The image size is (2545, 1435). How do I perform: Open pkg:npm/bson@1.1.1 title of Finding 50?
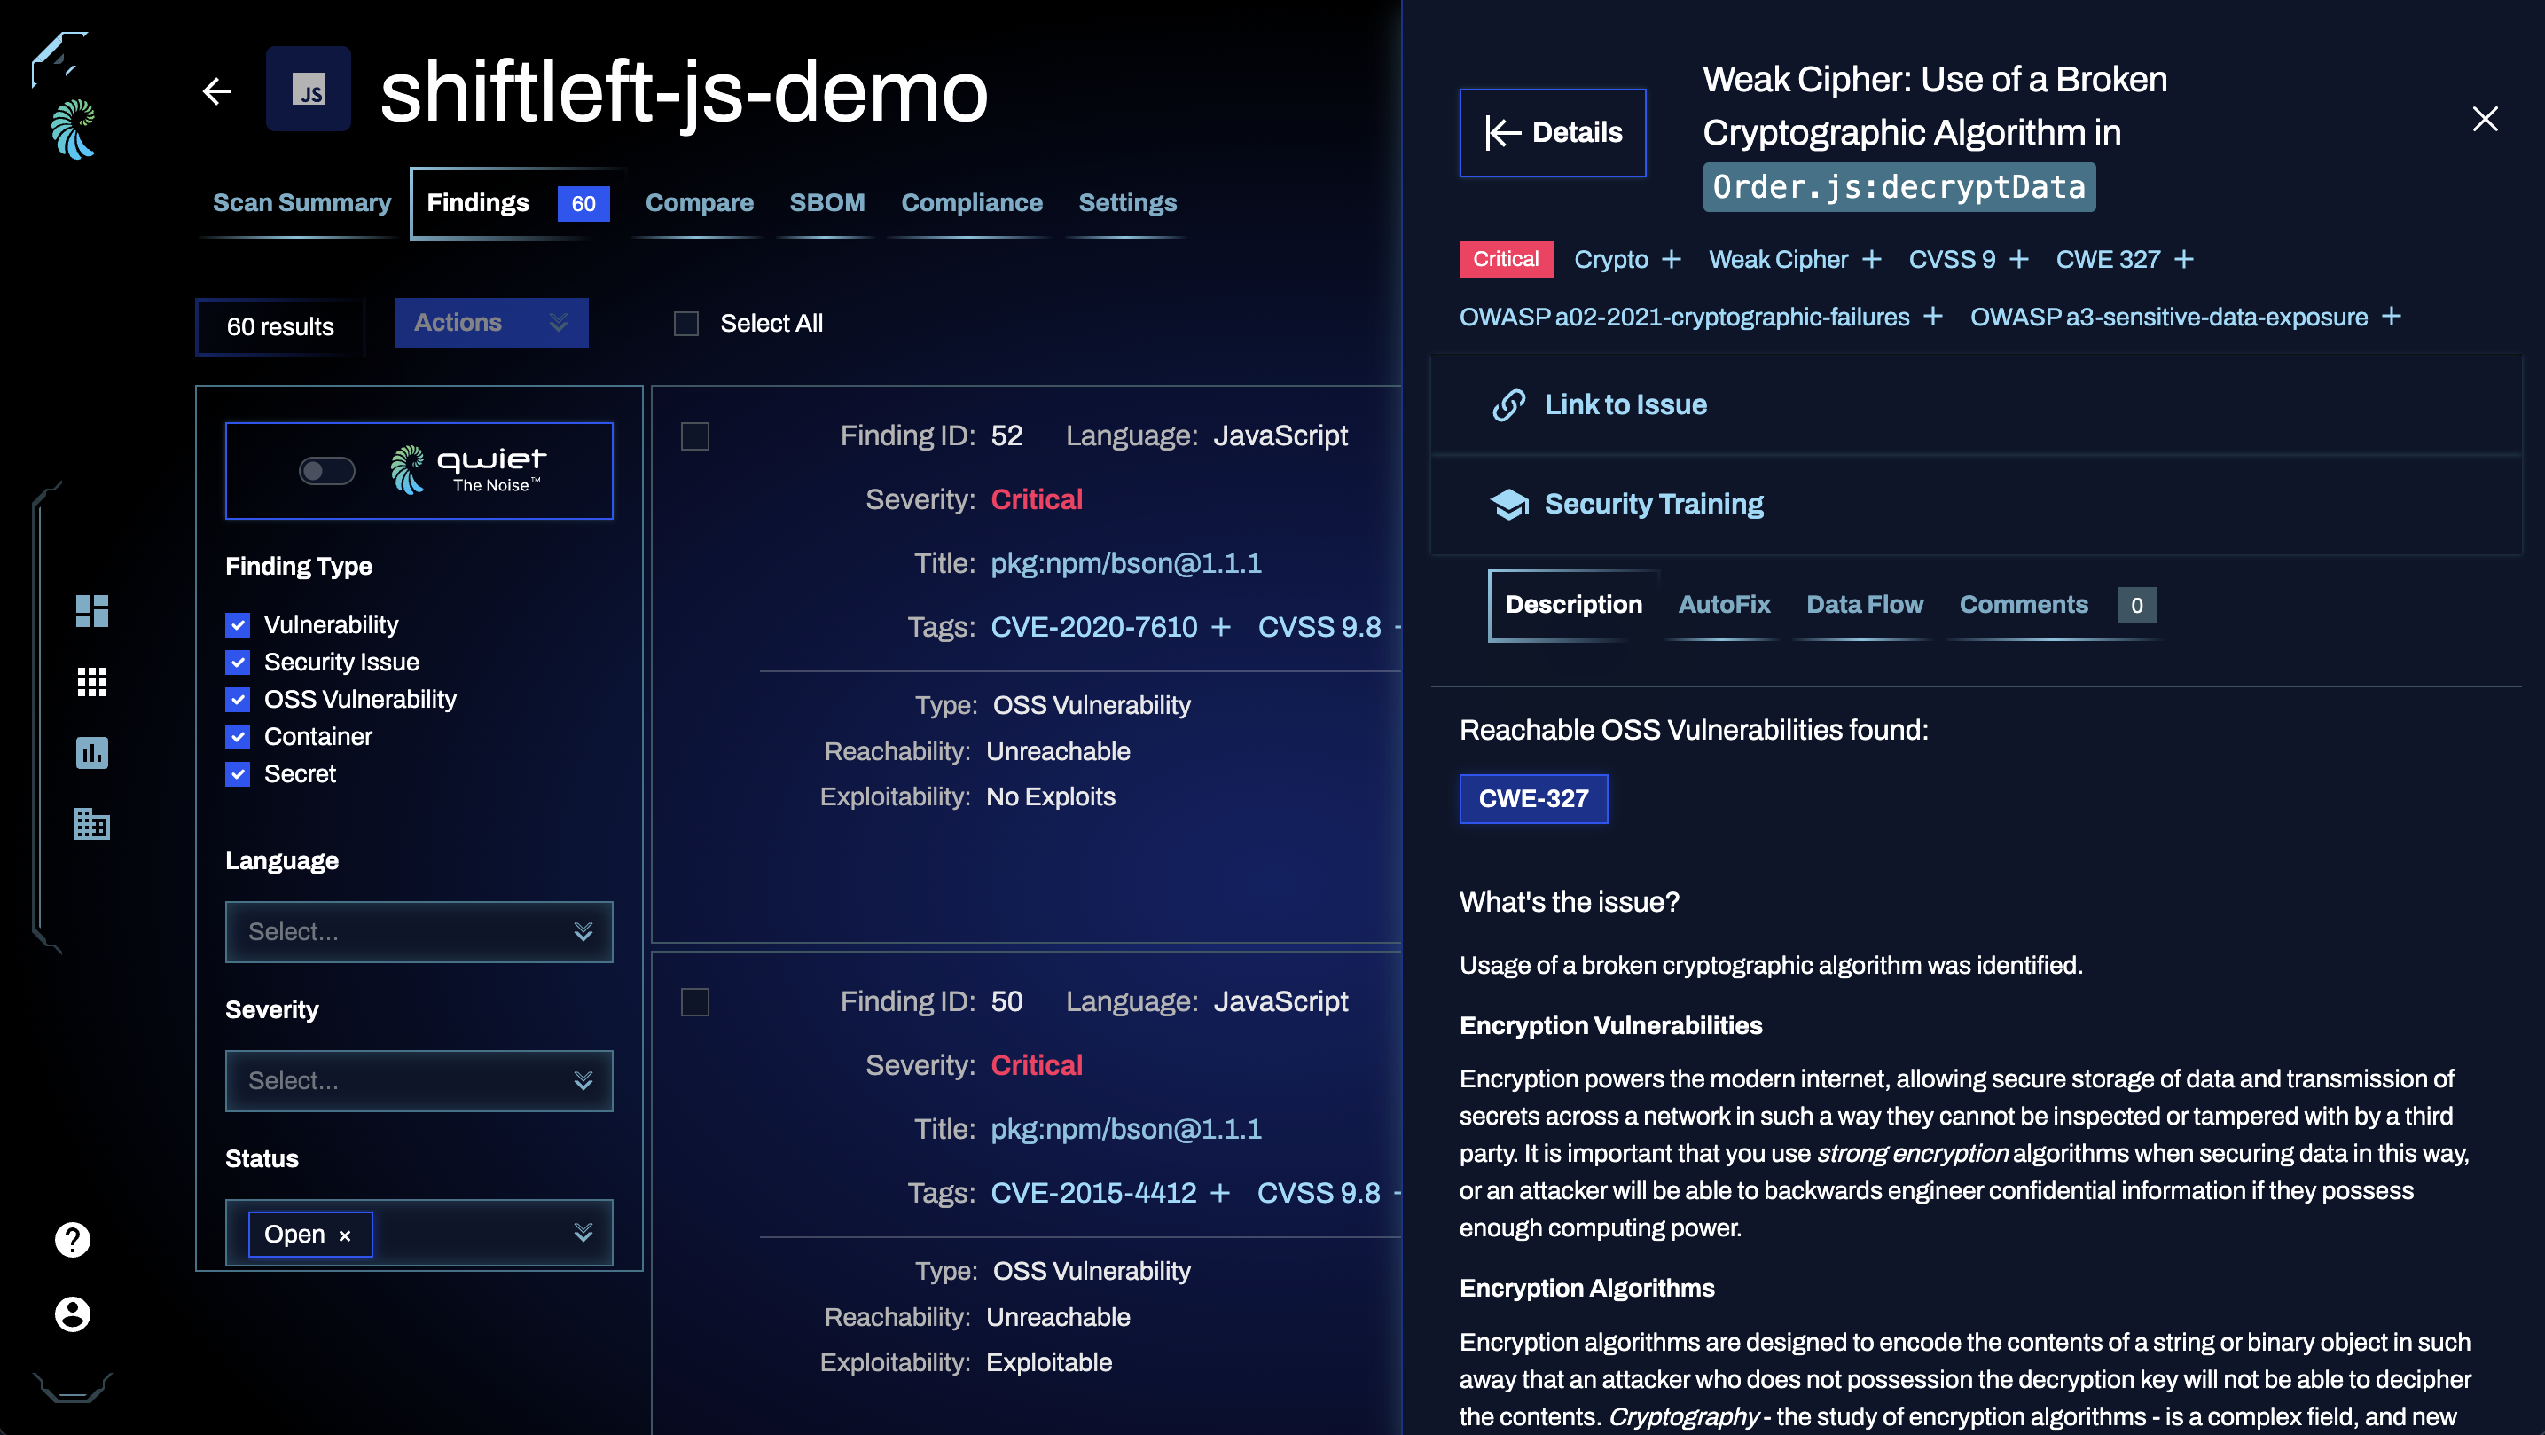click(1126, 1129)
